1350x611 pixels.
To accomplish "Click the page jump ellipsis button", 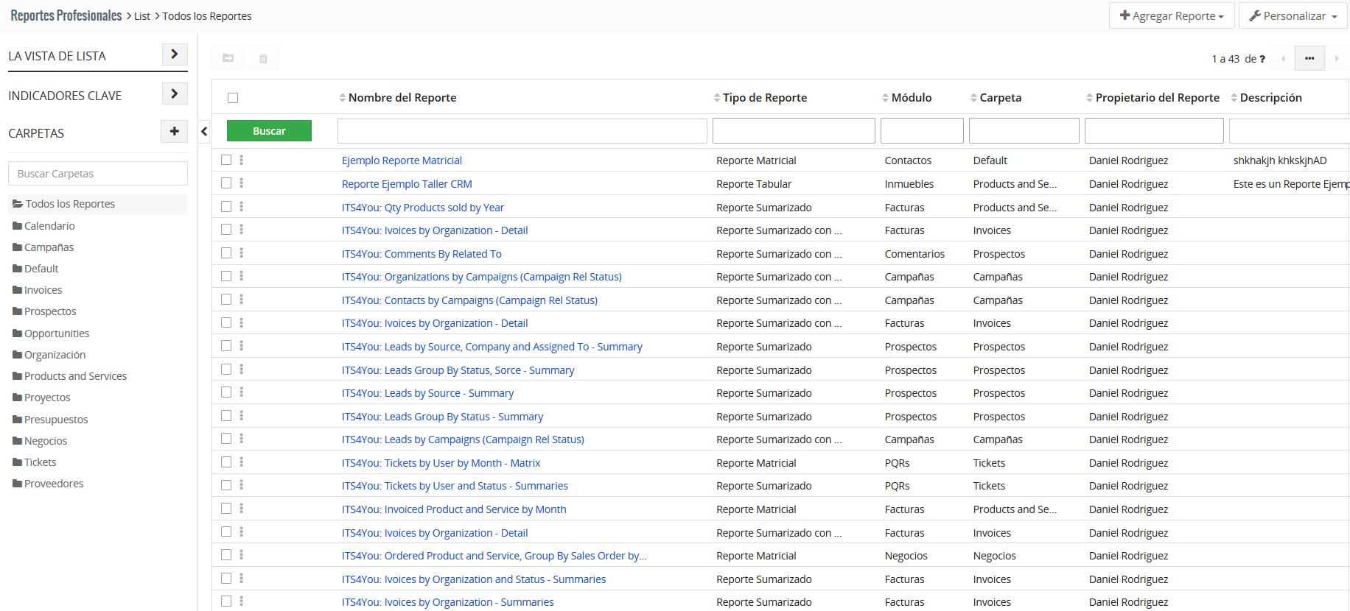I will 1309,58.
